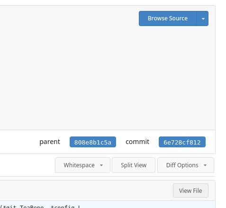Toggle Split View for the diff

click(134, 165)
